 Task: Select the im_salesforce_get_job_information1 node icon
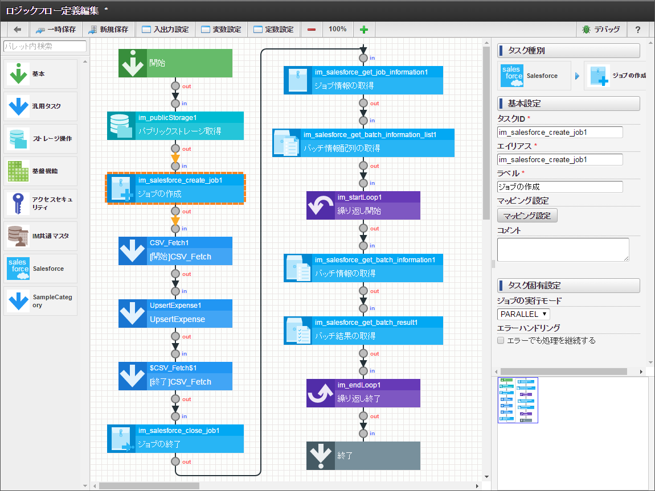point(298,80)
